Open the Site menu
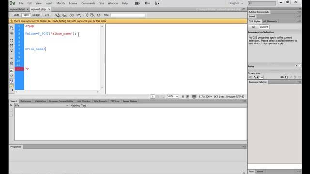310x174 pixels. [102, 3]
